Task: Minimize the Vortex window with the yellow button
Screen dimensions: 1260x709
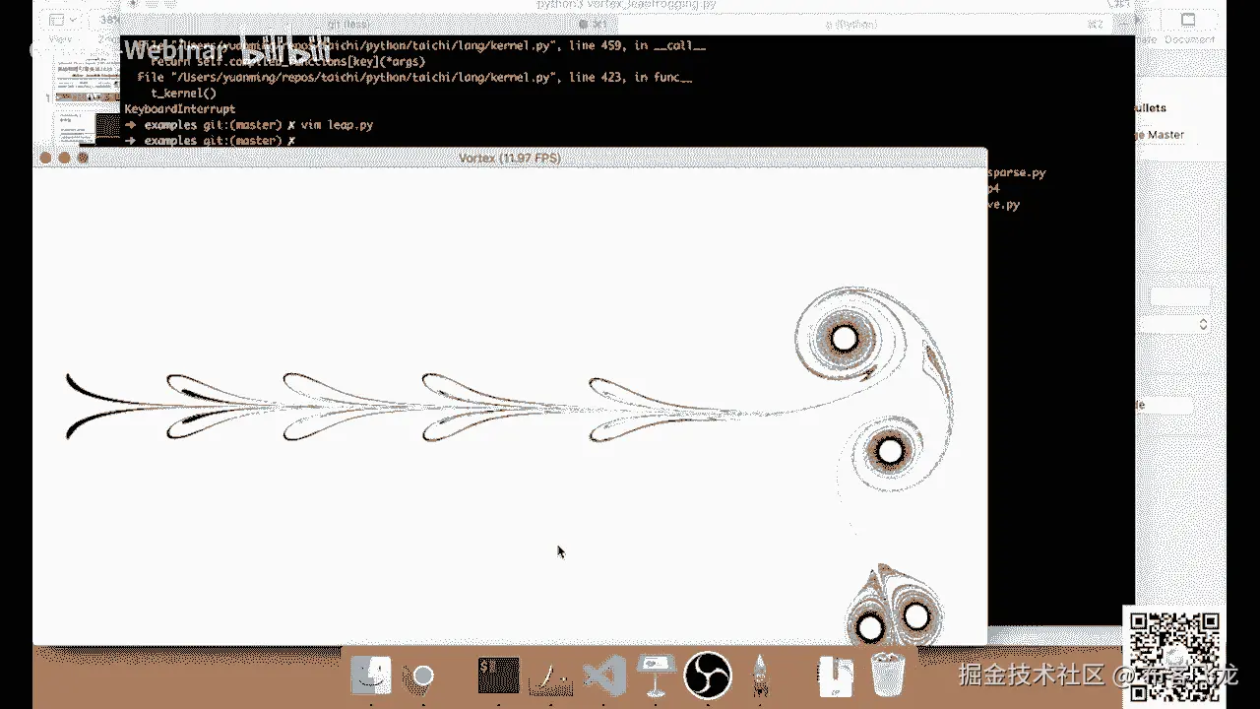Action: (64, 159)
